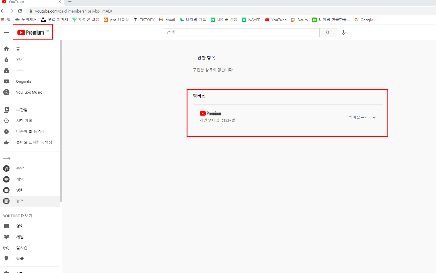The width and height of the screenshot is (436, 273).
Task: Open the ppt 템플릿 bookmark
Action: coord(116,20)
